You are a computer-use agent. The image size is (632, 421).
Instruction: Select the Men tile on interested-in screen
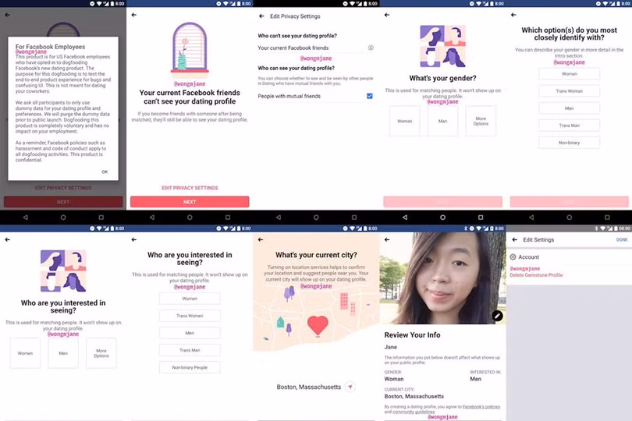click(x=63, y=353)
